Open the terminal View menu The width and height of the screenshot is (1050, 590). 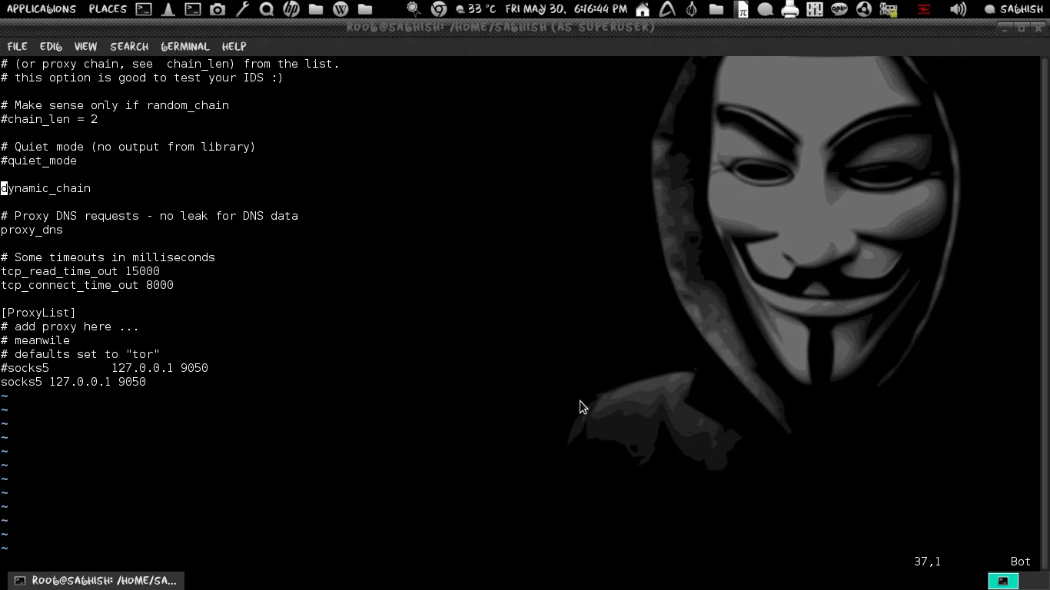point(85,46)
